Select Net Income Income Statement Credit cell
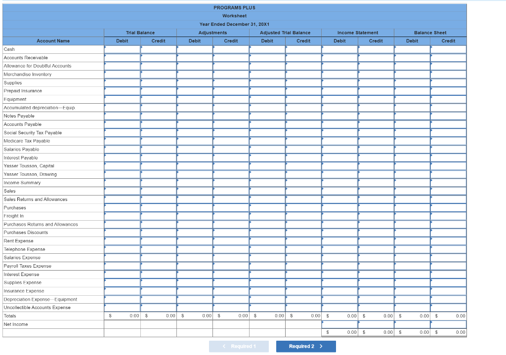506x355 pixels. (376, 324)
